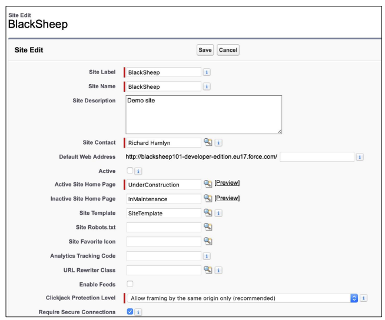Open lookup for Site Contact
This screenshot has height=320, width=385.
(x=208, y=142)
